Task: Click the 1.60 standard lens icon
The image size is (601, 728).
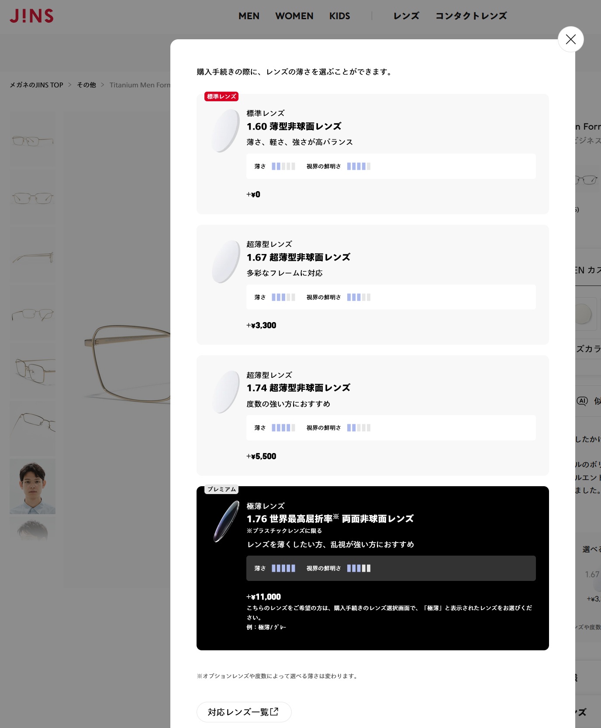Action: pyautogui.click(x=226, y=130)
